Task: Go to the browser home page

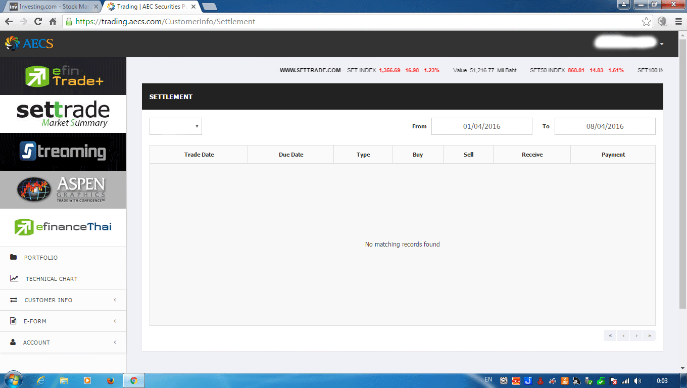Action: [53, 22]
